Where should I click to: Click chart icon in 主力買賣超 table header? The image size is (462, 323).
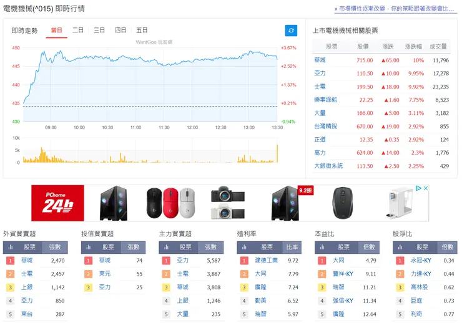(x=166, y=247)
